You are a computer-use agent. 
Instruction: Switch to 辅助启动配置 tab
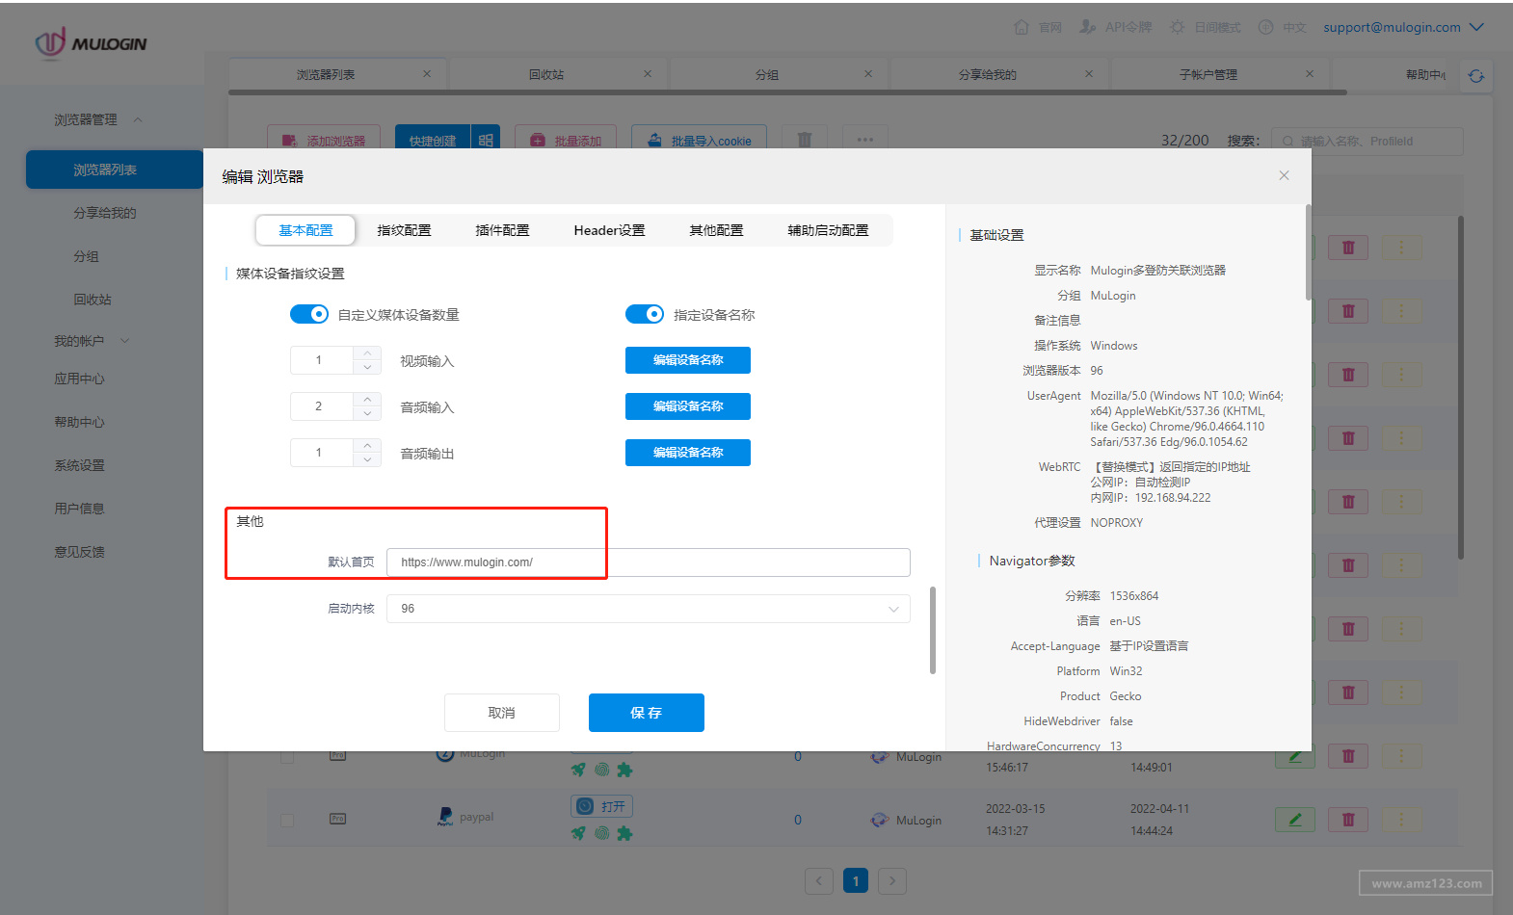pos(828,230)
